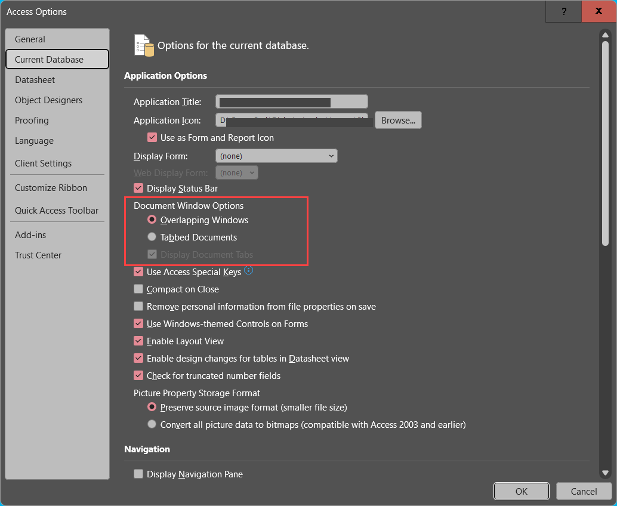The image size is (617, 506).
Task: Open the Datasheet options category
Action: click(57, 80)
